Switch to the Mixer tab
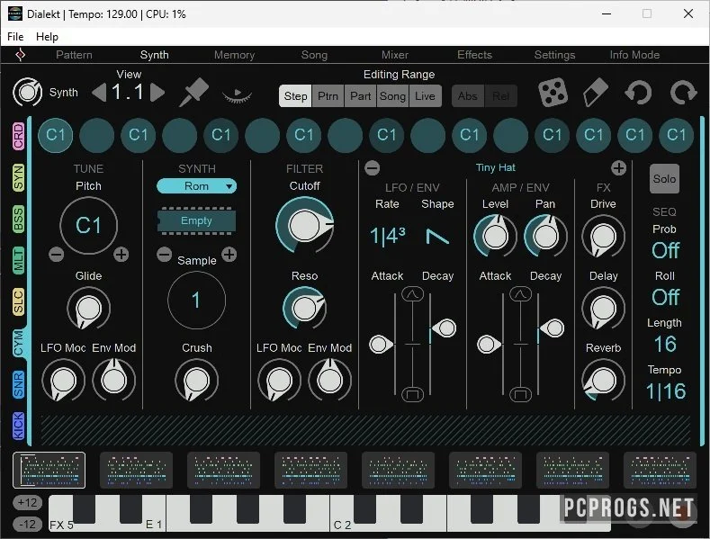The image size is (710, 539). pyautogui.click(x=395, y=55)
